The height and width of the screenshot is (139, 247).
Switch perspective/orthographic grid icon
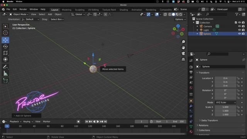click(x=183, y=59)
